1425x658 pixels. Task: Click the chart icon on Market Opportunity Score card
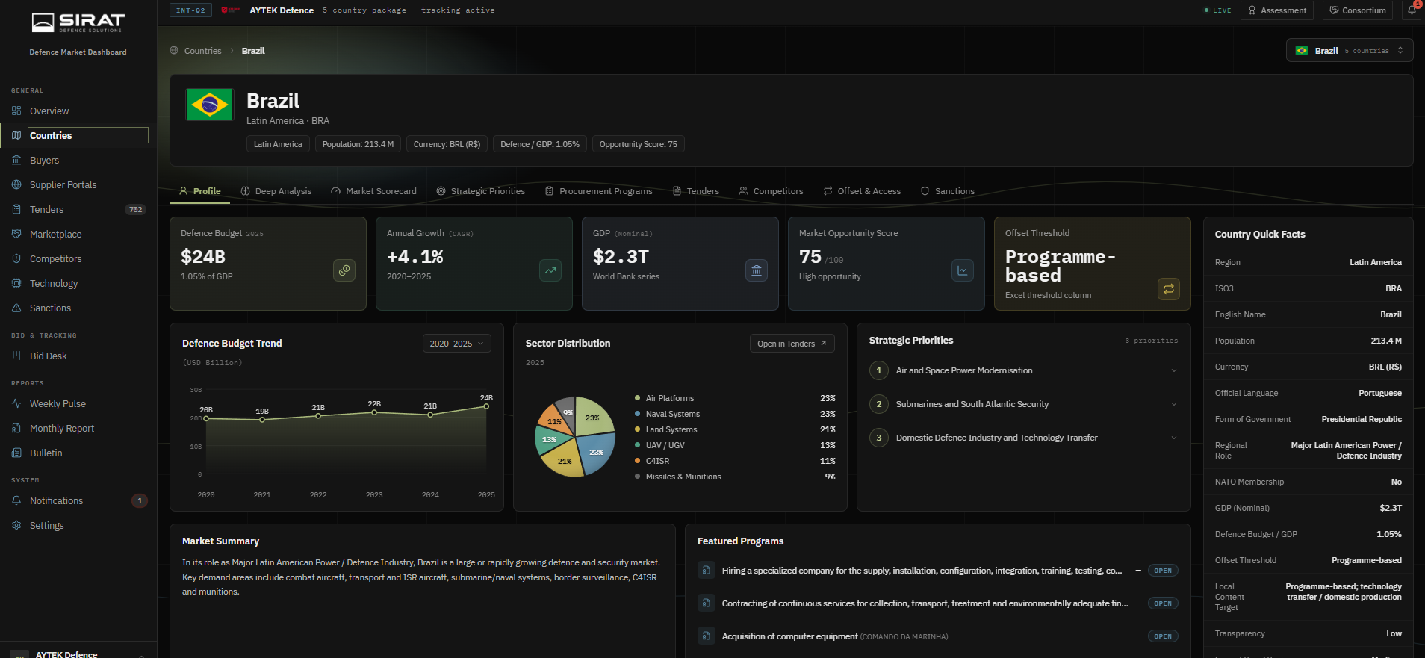(x=963, y=270)
